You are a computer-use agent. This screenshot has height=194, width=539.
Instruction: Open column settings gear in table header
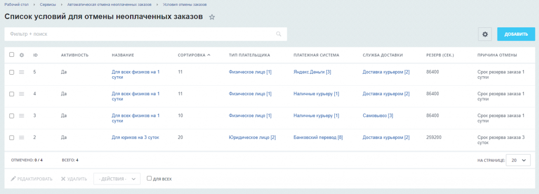click(x=21, y=55)
